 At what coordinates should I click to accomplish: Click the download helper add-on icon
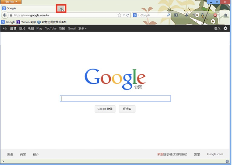pos(203,15)
